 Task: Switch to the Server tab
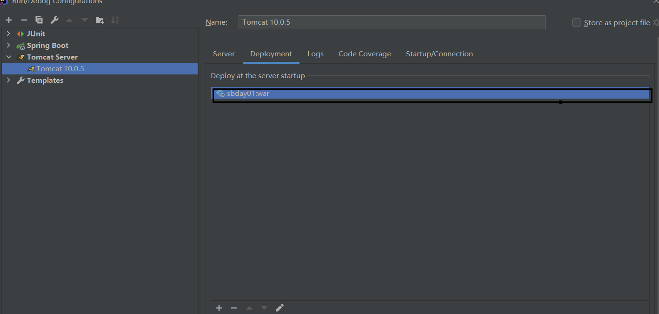224,54
